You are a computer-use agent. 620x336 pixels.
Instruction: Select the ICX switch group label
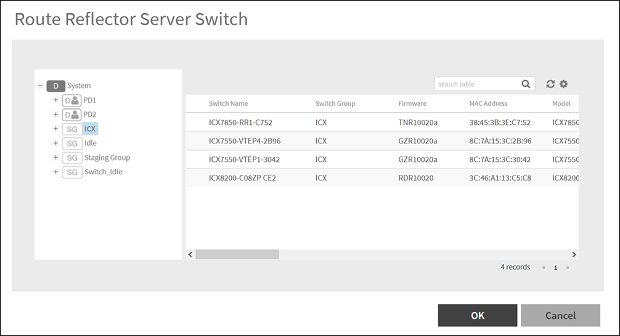(90, 129)
